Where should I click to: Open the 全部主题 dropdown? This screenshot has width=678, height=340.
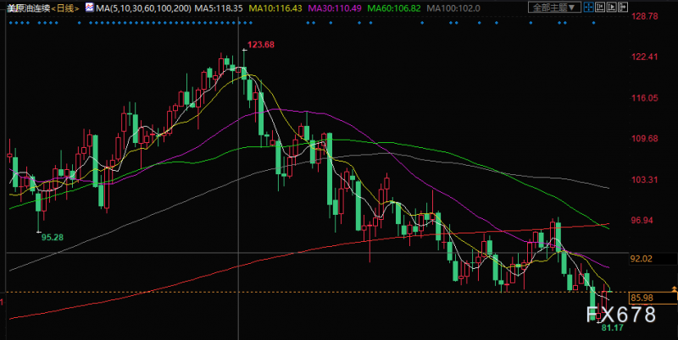554,7
